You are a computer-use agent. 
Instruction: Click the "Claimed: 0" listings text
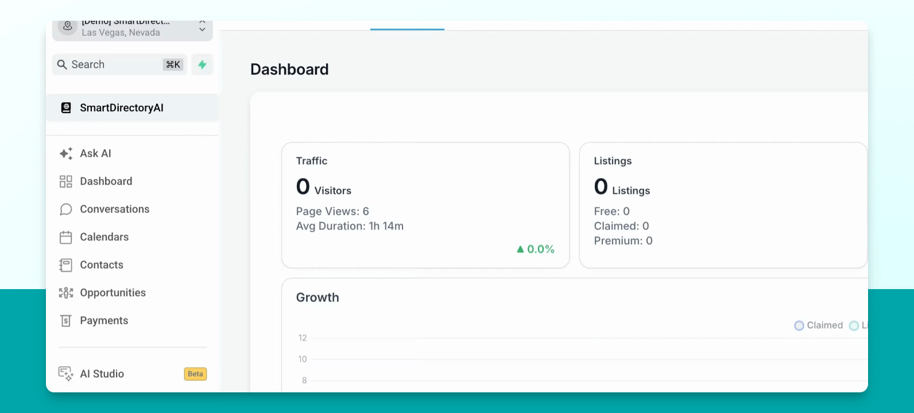pos(622,226)
